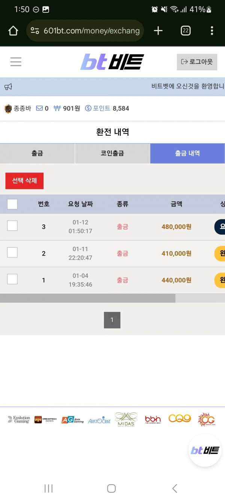Click the red 선택 삭제 button

point(24,181)
